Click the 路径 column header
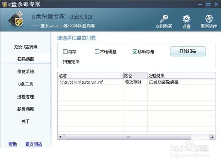Image resolution: width=221 pixels, height=163 pixels. (135, 76)
